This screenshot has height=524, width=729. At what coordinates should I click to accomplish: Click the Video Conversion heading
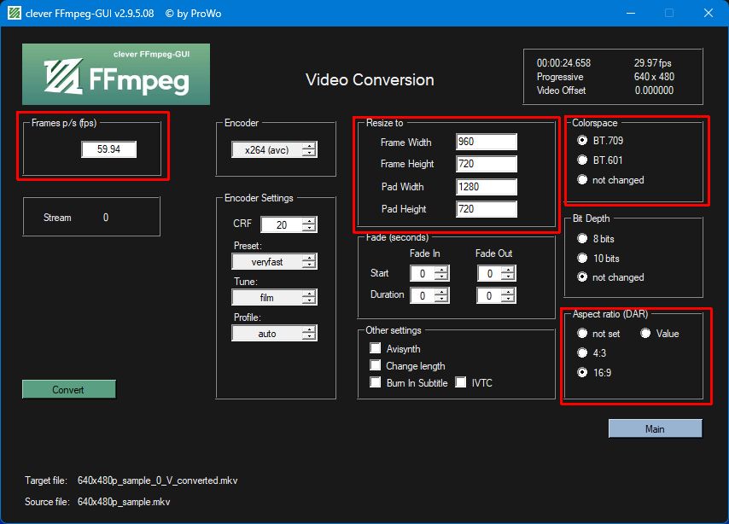[370, 79]
